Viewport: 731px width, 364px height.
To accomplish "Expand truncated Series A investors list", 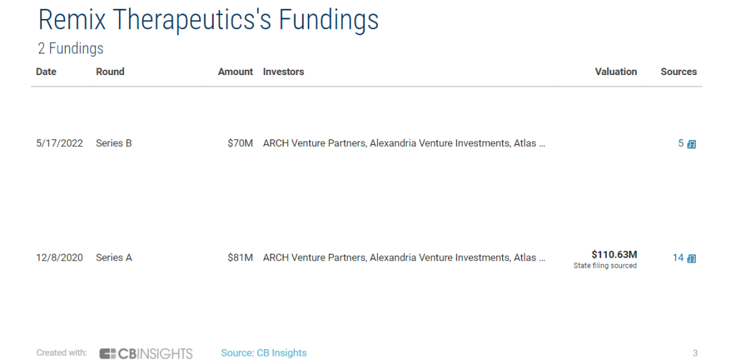I will (x=541, y=258).
